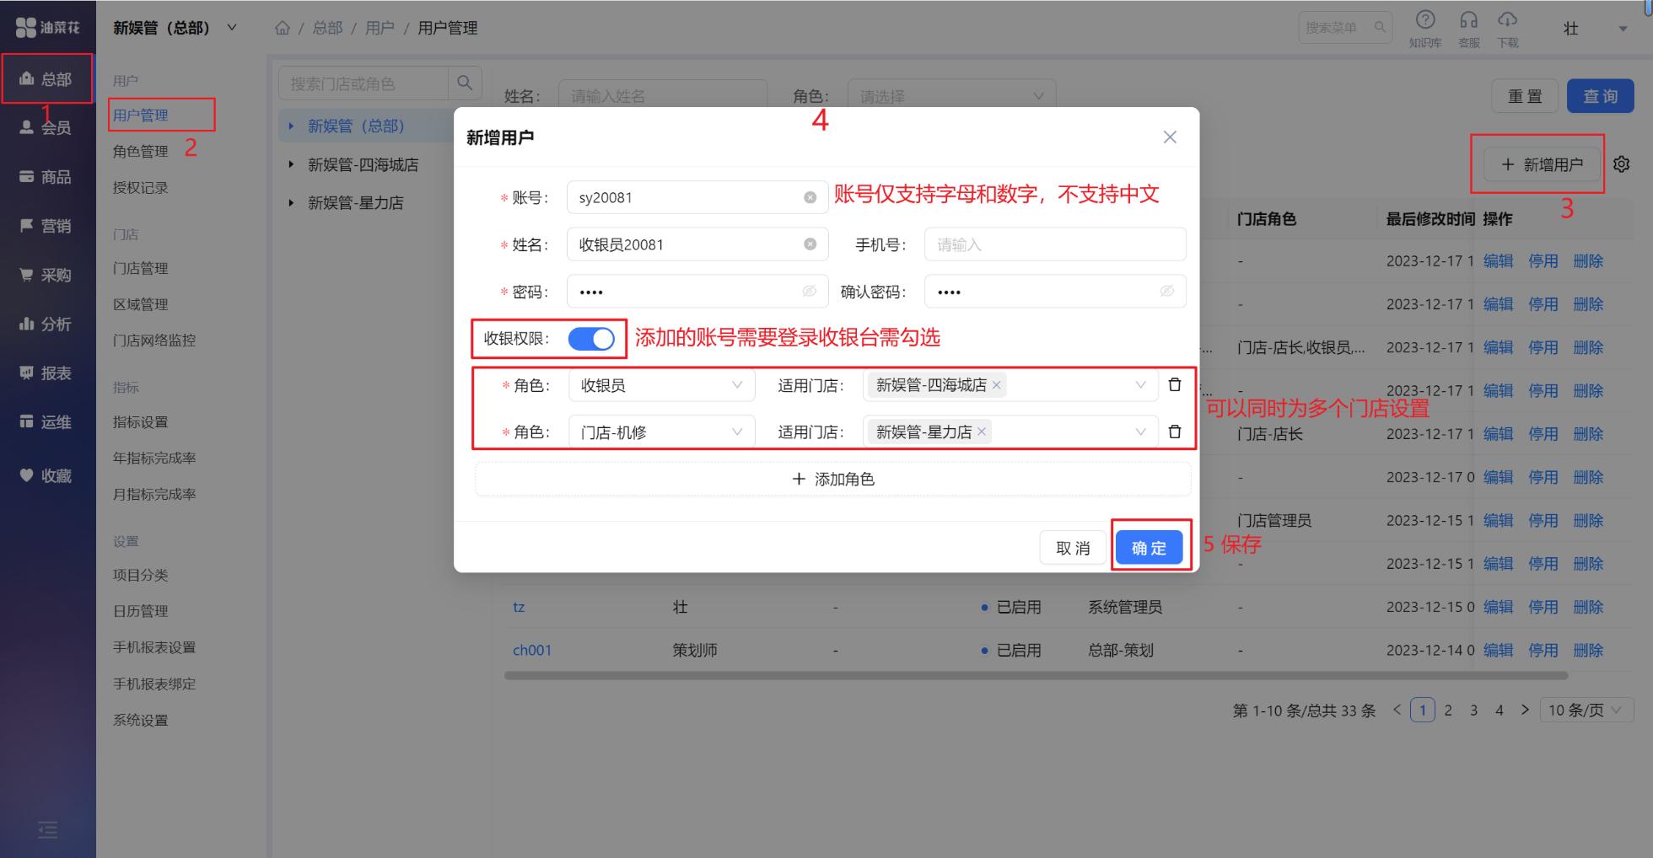
Task: Open 运维 in left navigation
Action: [47, 421]
